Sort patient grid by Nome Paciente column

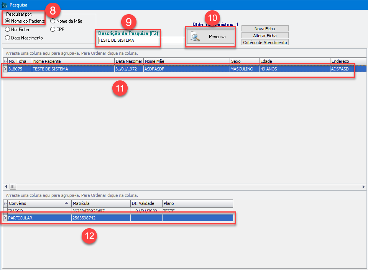[73, 61]
